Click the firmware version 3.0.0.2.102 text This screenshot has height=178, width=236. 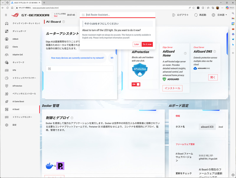click(x=208, y=157)
